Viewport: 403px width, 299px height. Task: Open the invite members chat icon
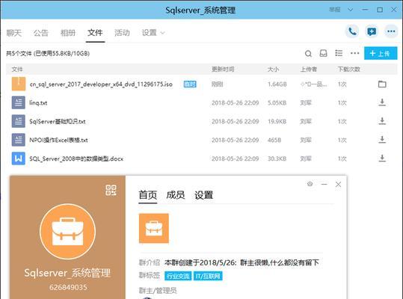click(372, 31)
